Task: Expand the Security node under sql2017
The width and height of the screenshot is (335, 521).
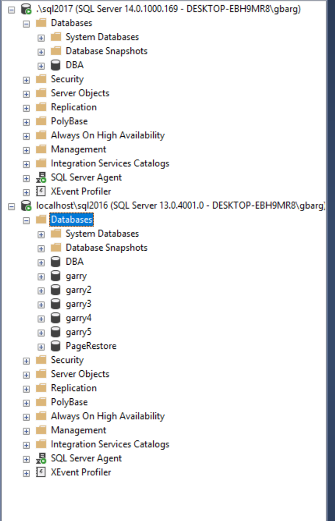Action: [25, 79]
